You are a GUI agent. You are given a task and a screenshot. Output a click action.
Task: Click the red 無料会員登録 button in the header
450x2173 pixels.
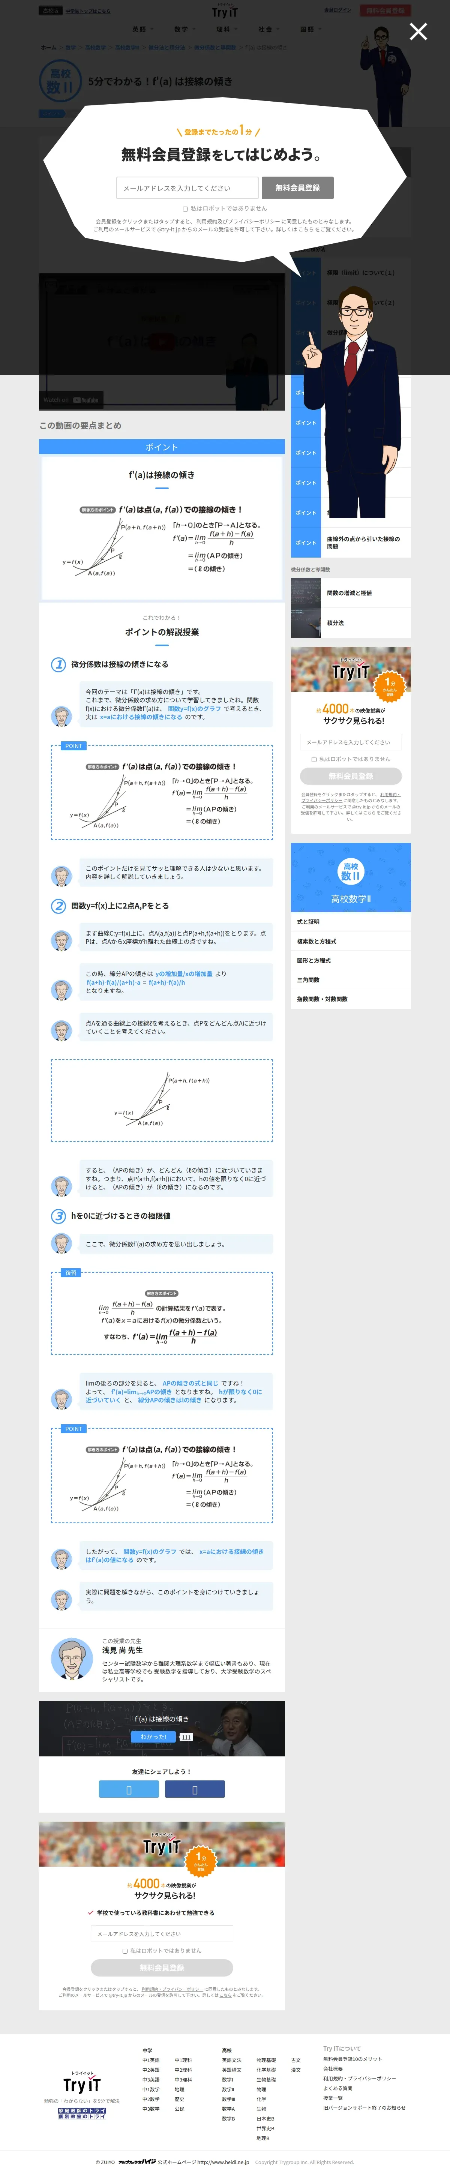click(x=385, y=11)
